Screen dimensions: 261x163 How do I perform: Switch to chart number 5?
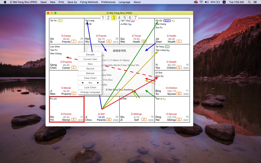[124, 18]
